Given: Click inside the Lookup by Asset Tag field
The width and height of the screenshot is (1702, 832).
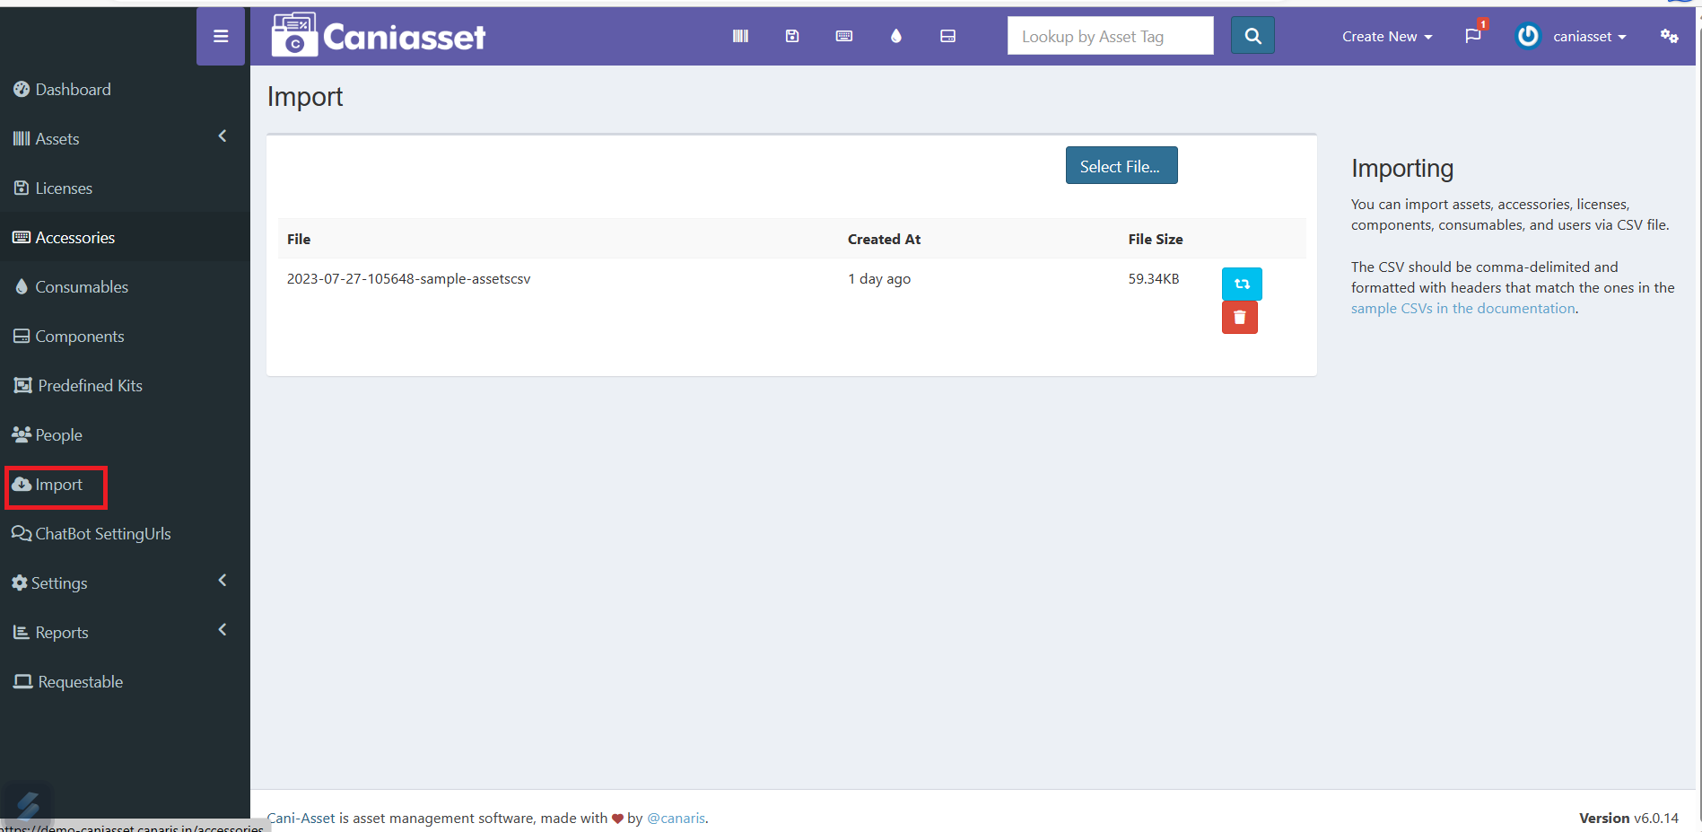Looking at the screenshot, I should pos(1110,36).
